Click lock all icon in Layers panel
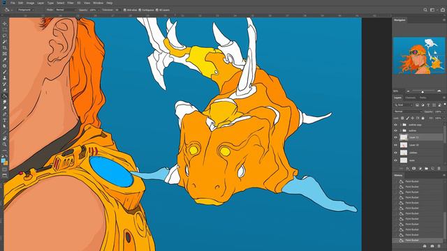447x251 pixels. [423, 118]
